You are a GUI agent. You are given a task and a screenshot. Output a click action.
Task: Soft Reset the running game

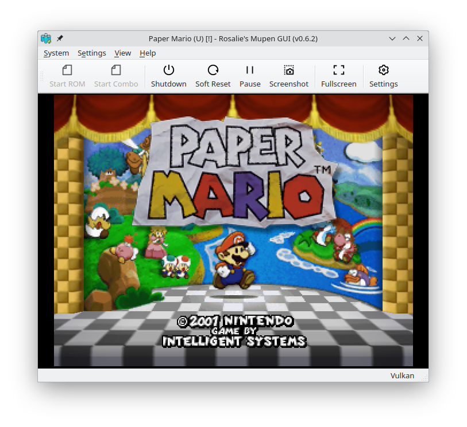tap(213, 76)
